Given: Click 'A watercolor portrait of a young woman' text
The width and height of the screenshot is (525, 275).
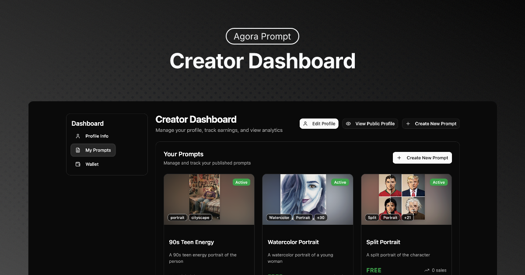Looking at the screenshot, I should (301, 258).
